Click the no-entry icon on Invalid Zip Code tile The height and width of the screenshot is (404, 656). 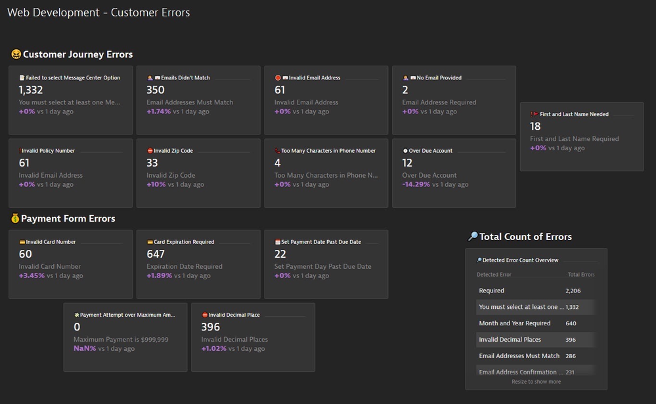point(150,151)
